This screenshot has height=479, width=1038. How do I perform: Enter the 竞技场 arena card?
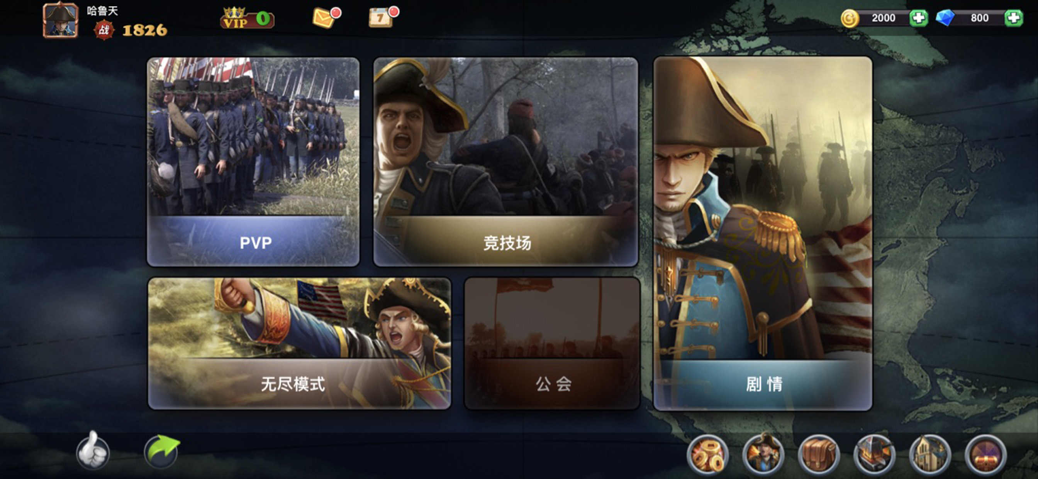[x=506, y=162]
